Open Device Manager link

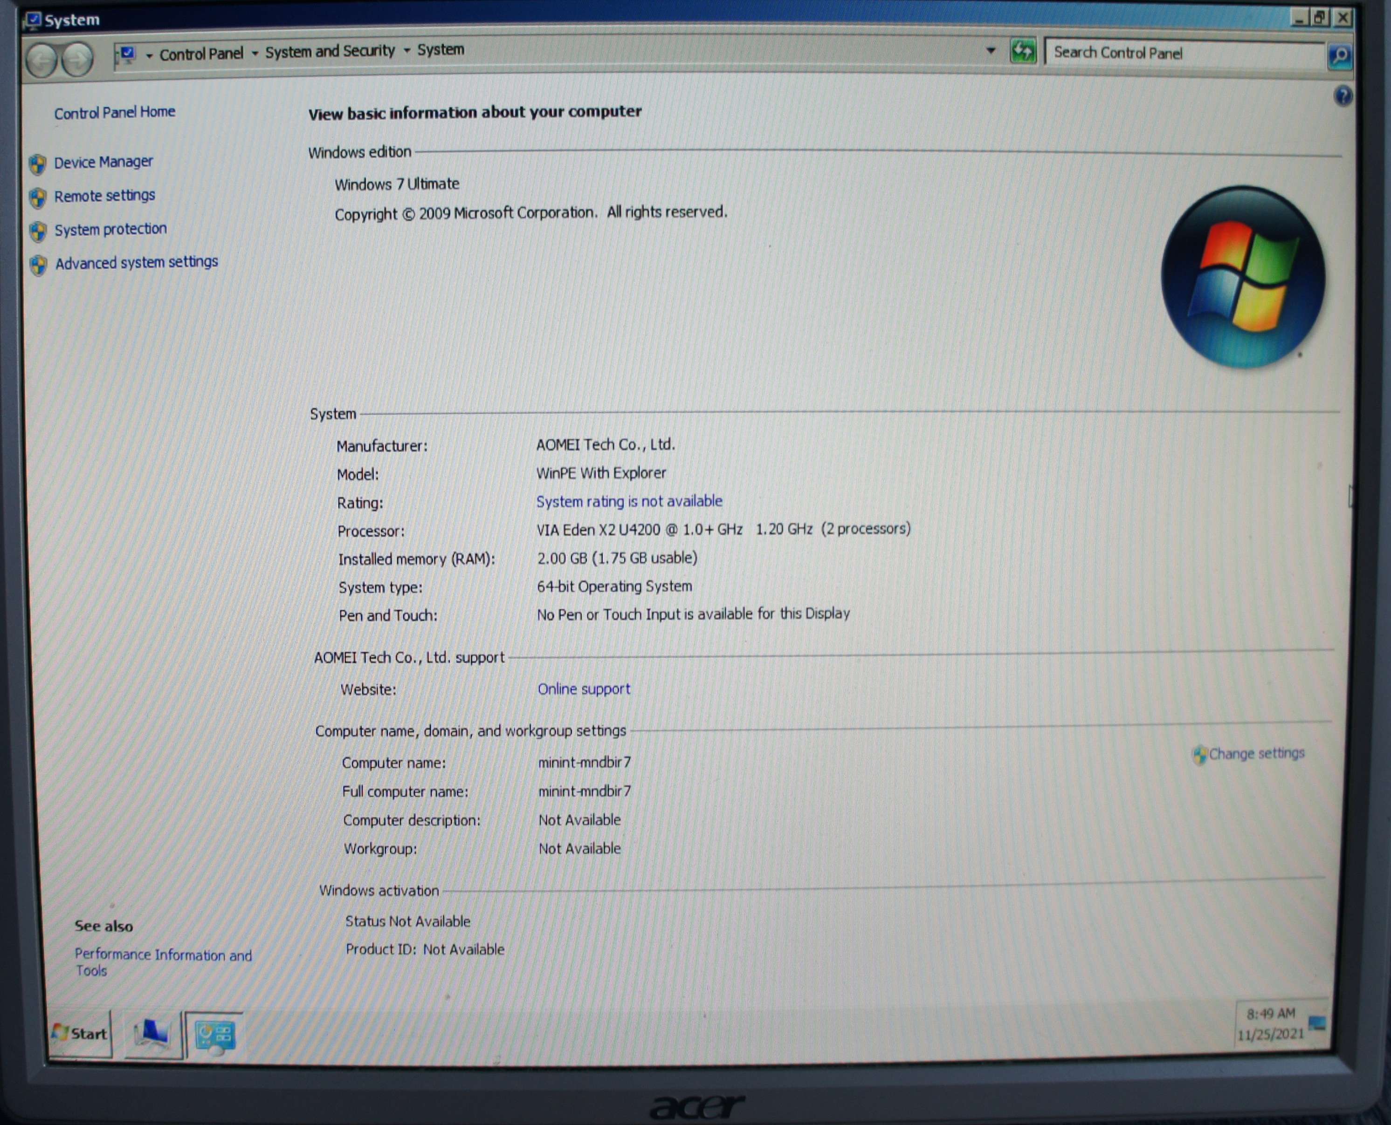[103, 162]
